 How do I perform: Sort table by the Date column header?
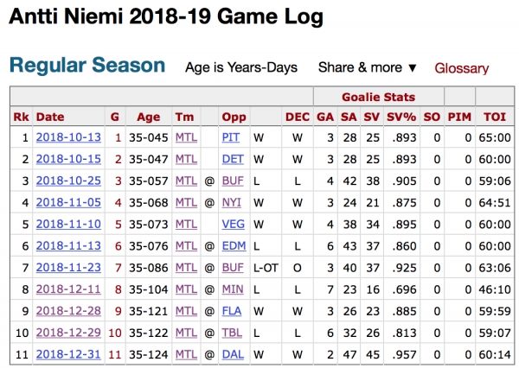50,117
